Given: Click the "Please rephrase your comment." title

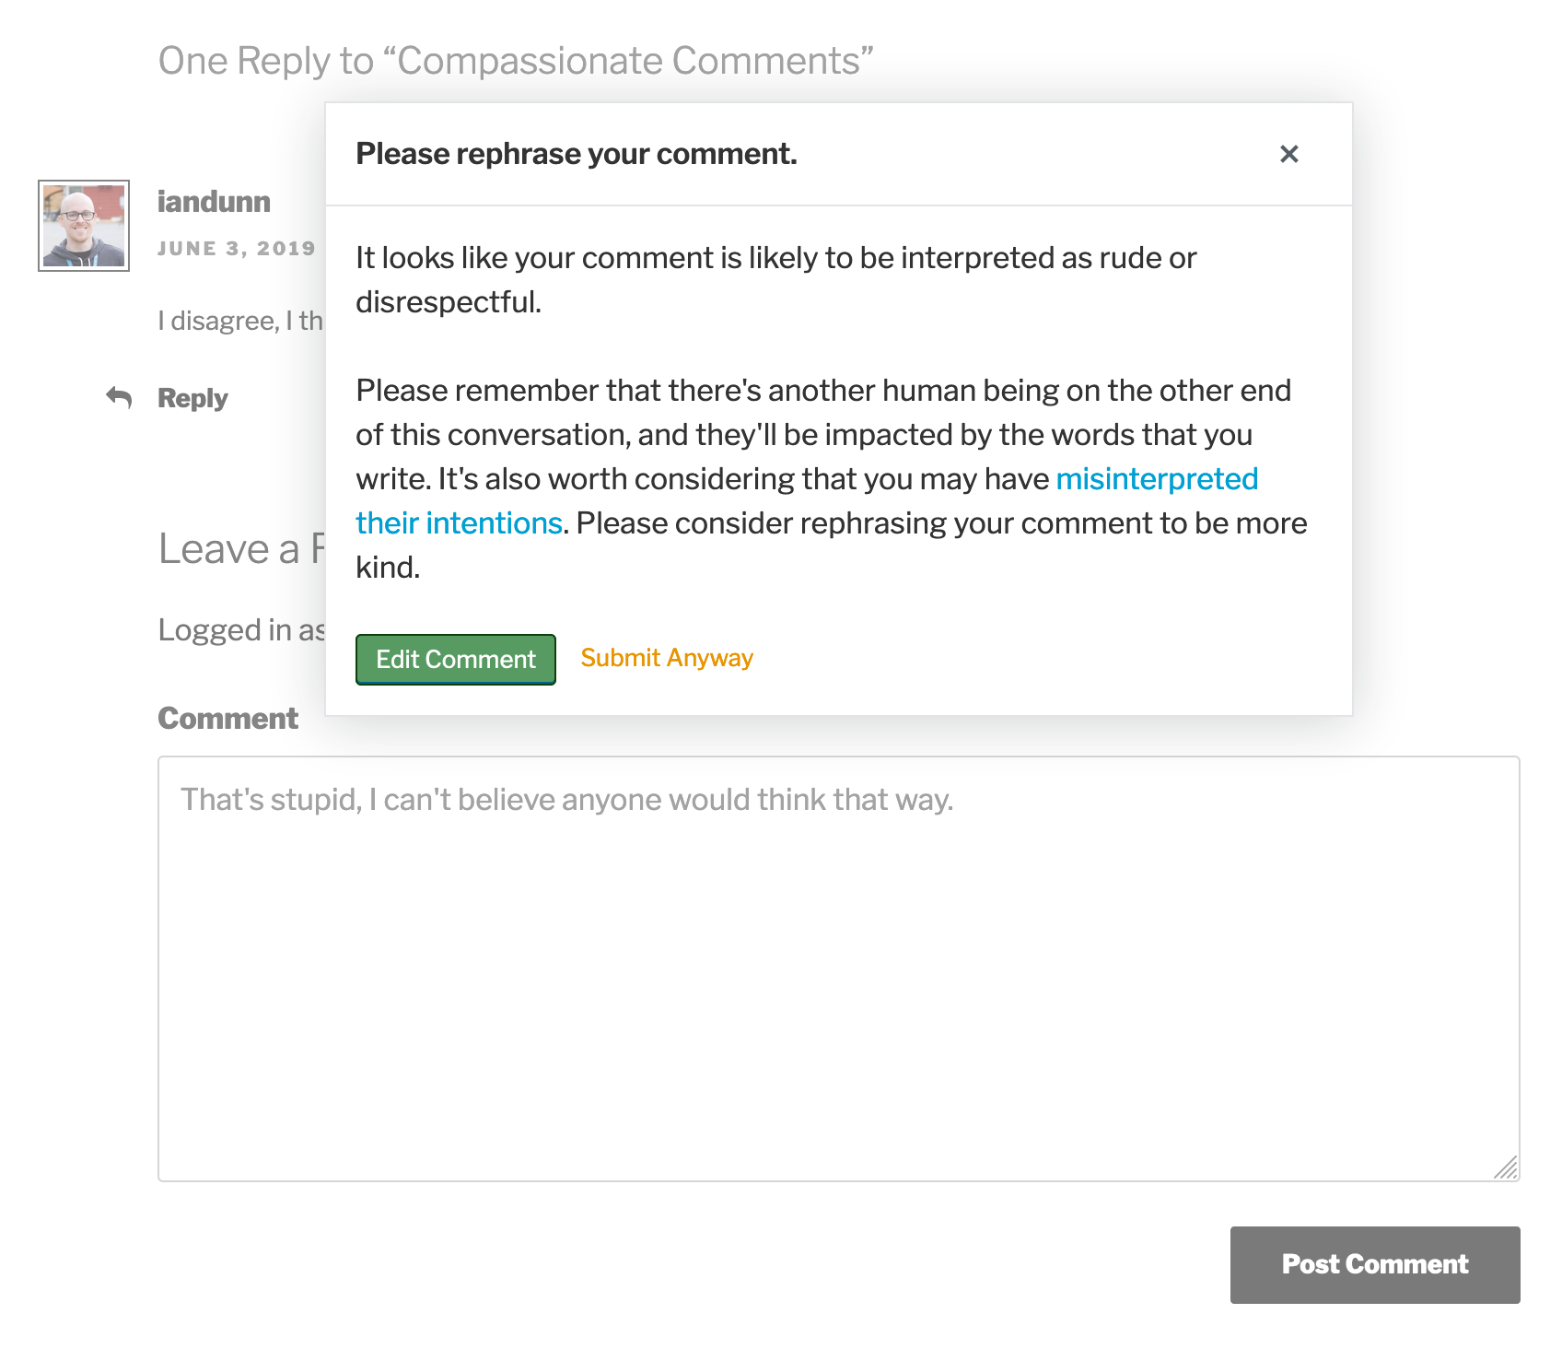Looking at the screenshot, I should coord(577,154).
